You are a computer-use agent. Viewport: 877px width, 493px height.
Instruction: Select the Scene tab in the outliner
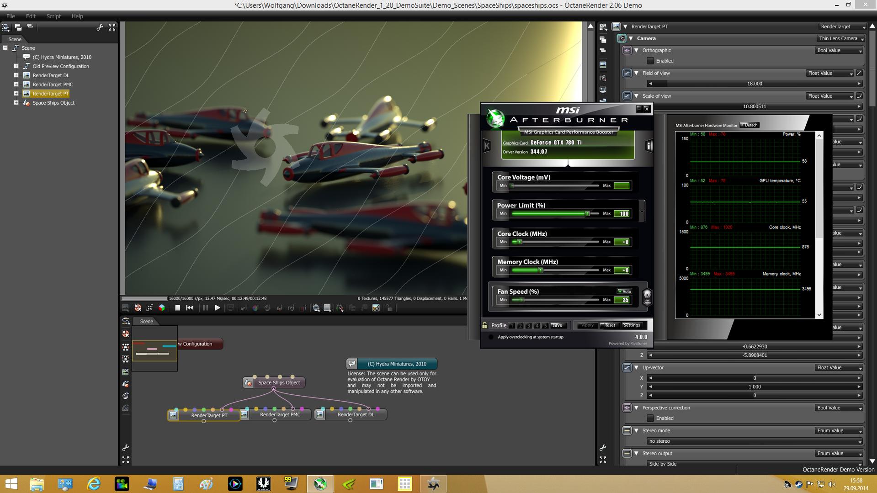click(x=15, y=39)
